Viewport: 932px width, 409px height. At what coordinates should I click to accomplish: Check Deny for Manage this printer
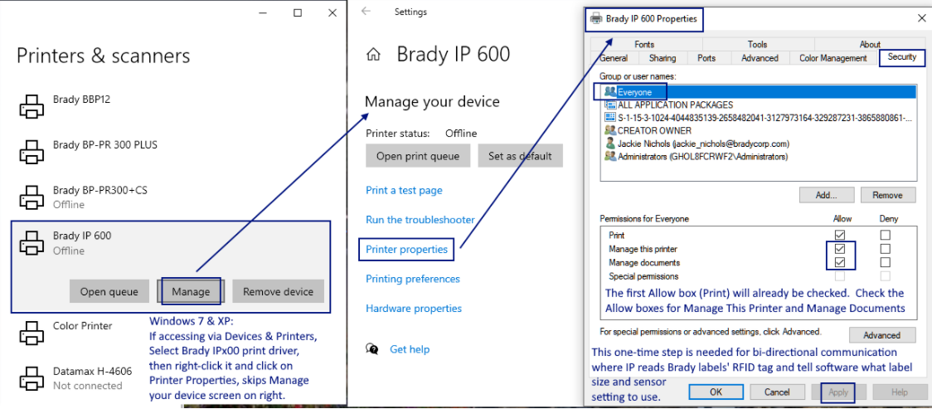click(886, 249)
